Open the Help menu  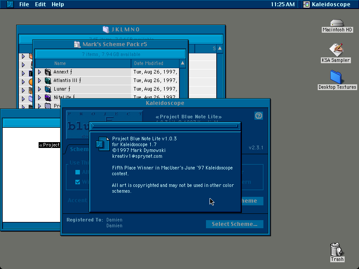pos(58,4)
